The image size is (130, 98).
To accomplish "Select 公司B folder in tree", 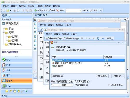I will click(x=13, y=41).
